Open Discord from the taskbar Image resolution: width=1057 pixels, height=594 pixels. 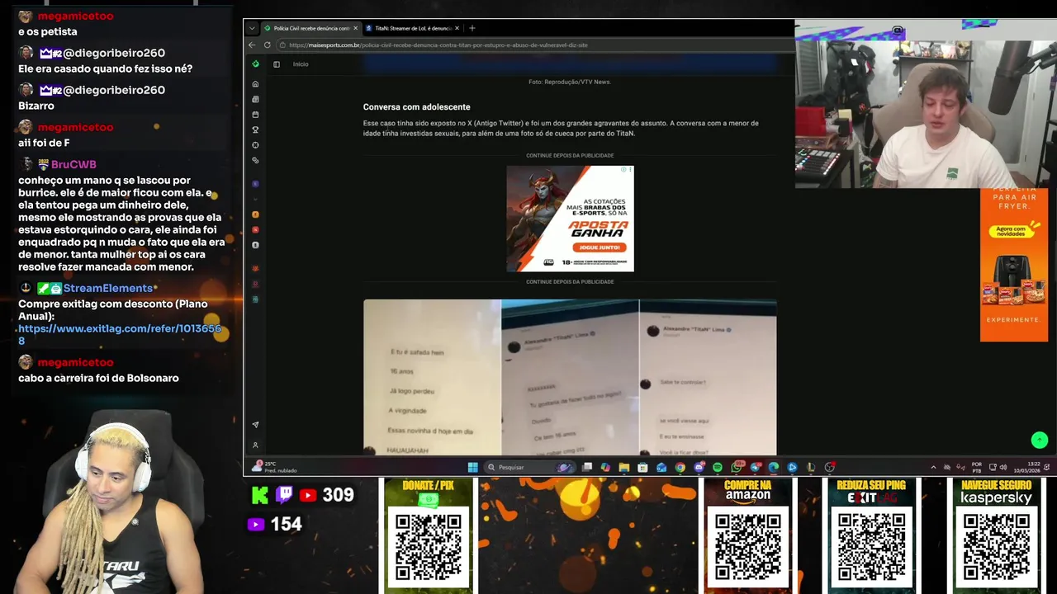click(699, 467)
